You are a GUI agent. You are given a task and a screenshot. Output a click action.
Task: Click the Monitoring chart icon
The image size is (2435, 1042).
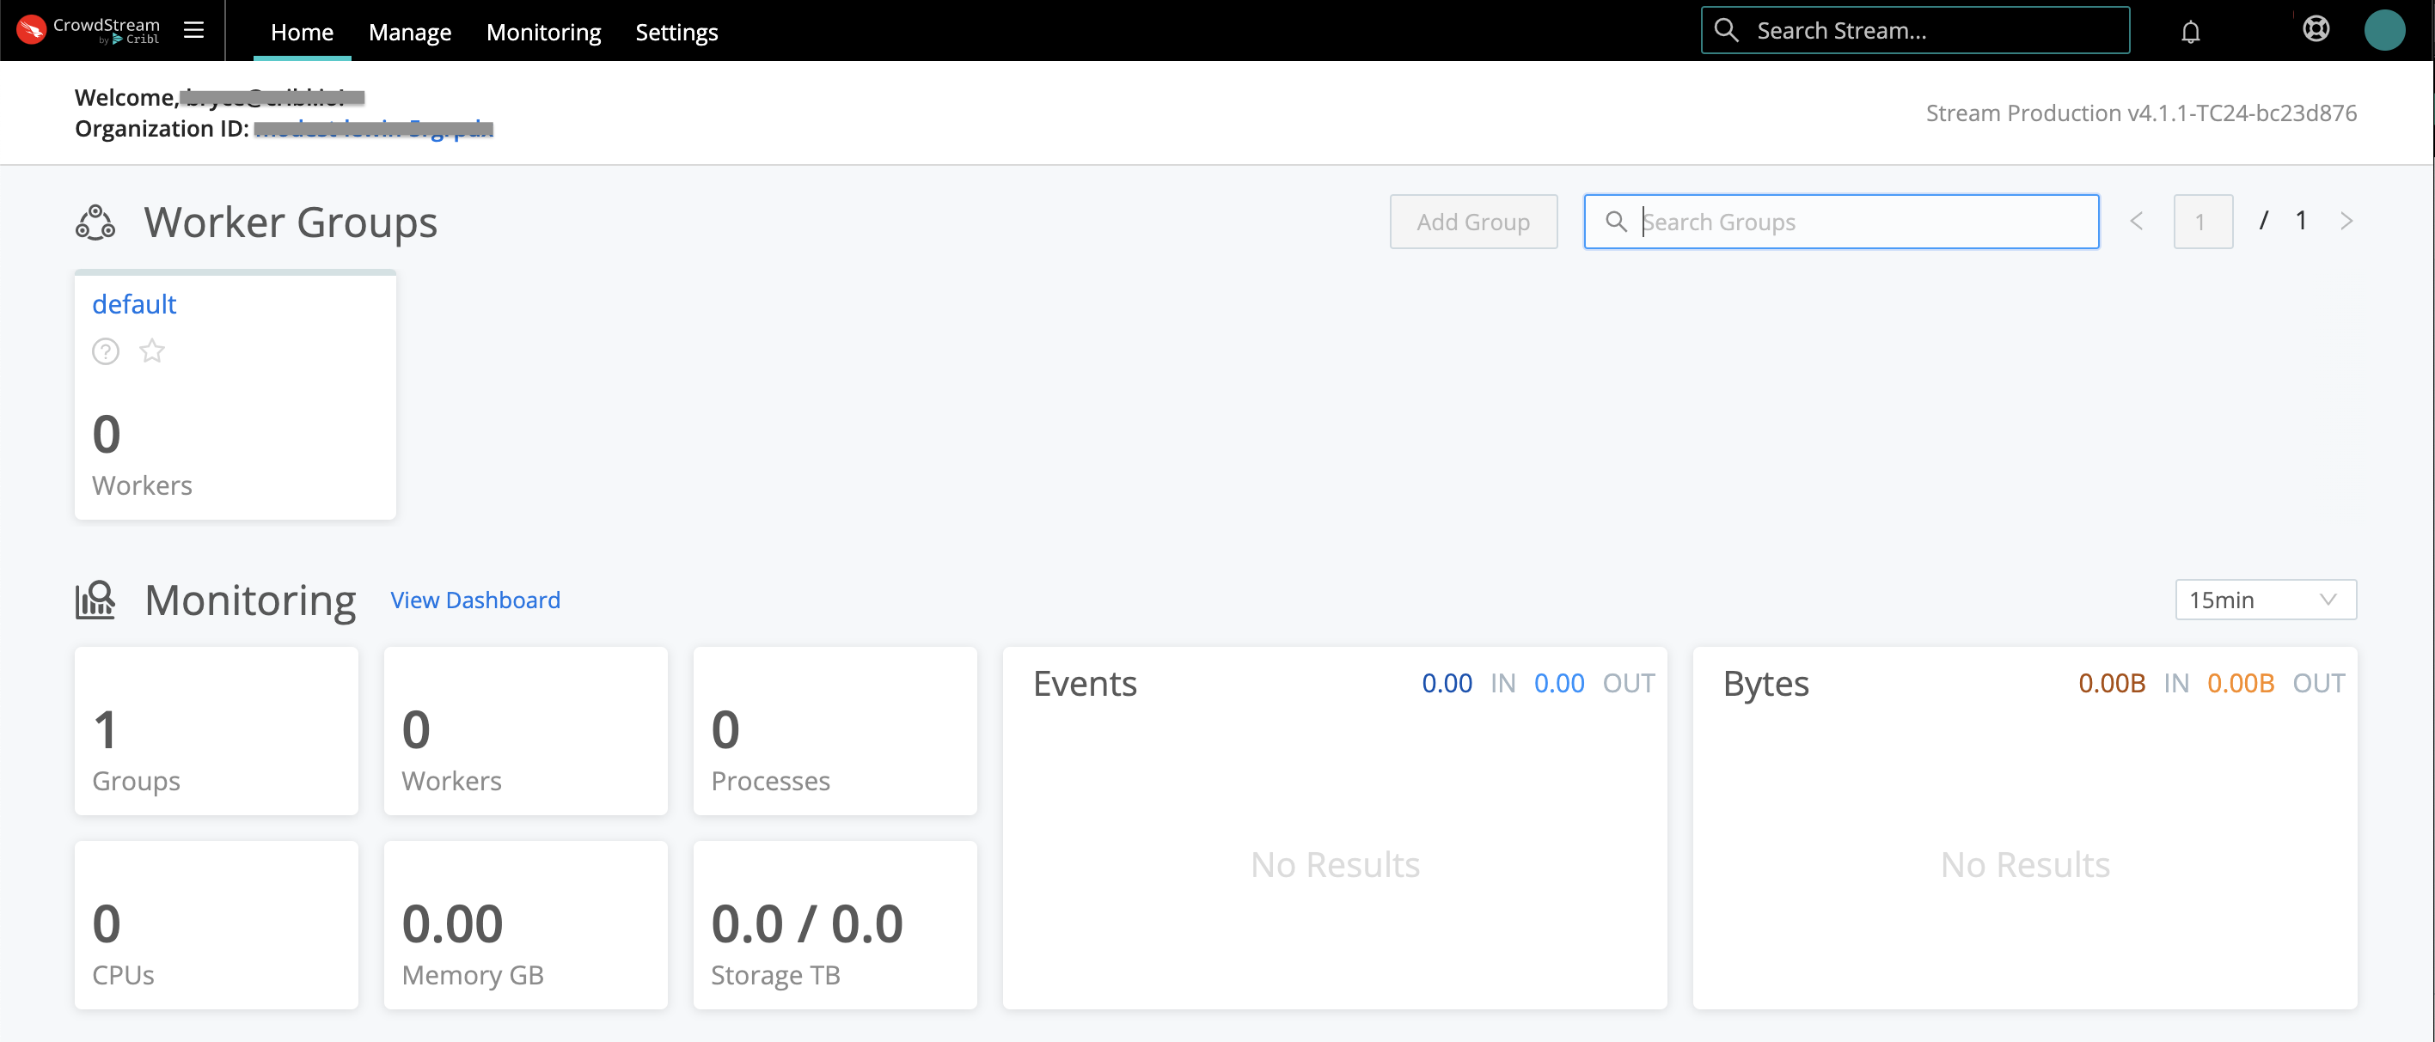pyautogui.click(x=95, y=600)
